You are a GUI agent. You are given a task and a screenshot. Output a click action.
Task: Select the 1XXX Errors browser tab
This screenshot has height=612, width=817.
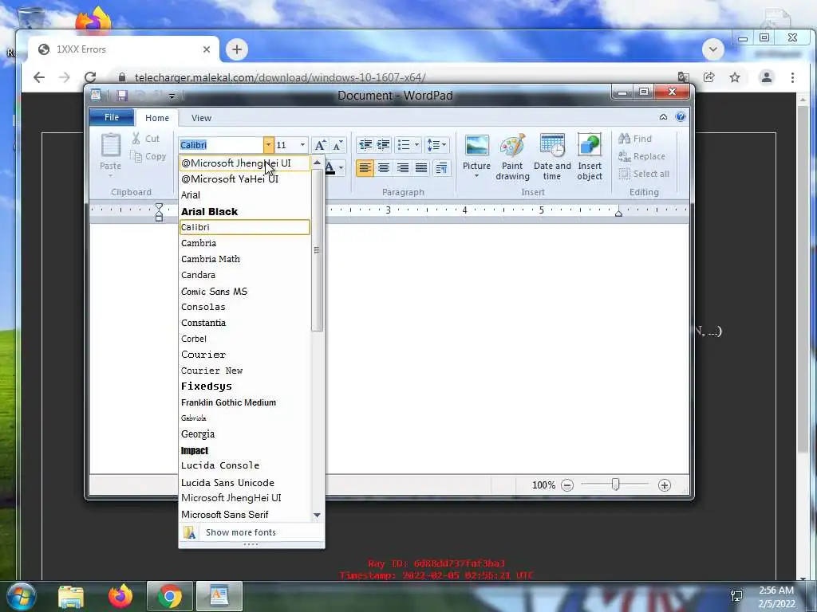click(x=124, y=49)
